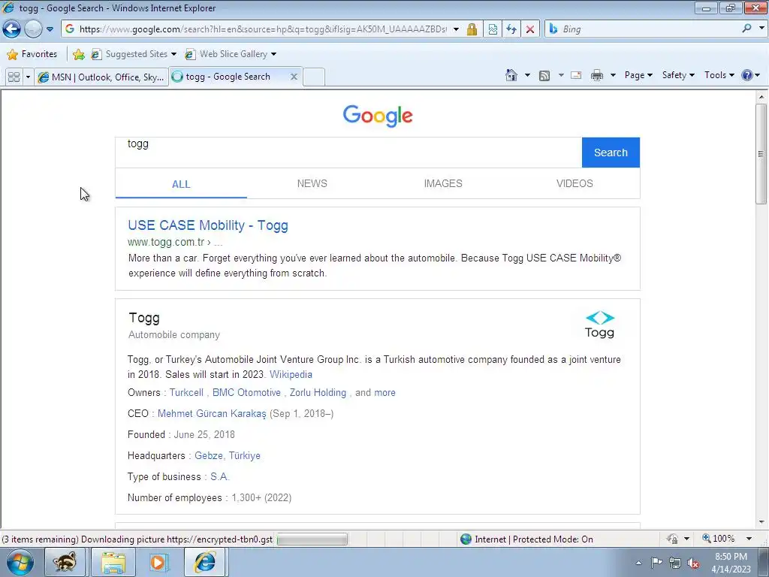Click the vertical scrollbar thumb
The width and height of the screenshot is (769, 577).
[761, 153]
